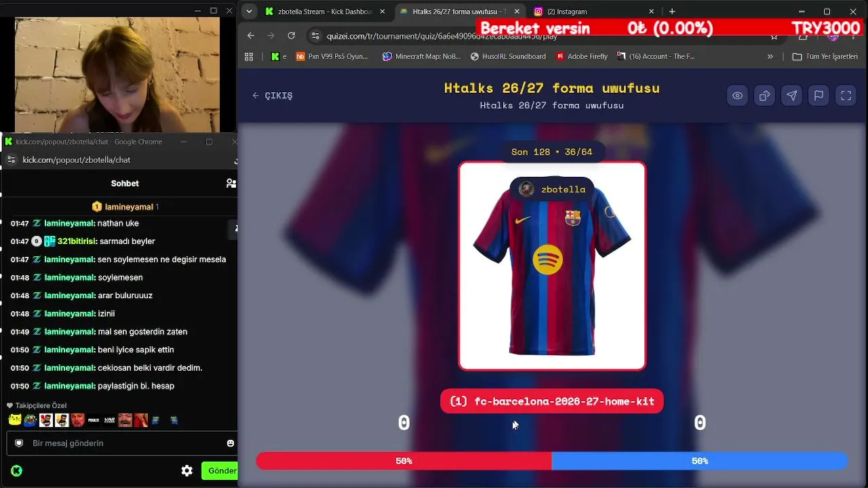Go forward in the quizei browser window
Screen dimensions: 868x488
point(271,36)
